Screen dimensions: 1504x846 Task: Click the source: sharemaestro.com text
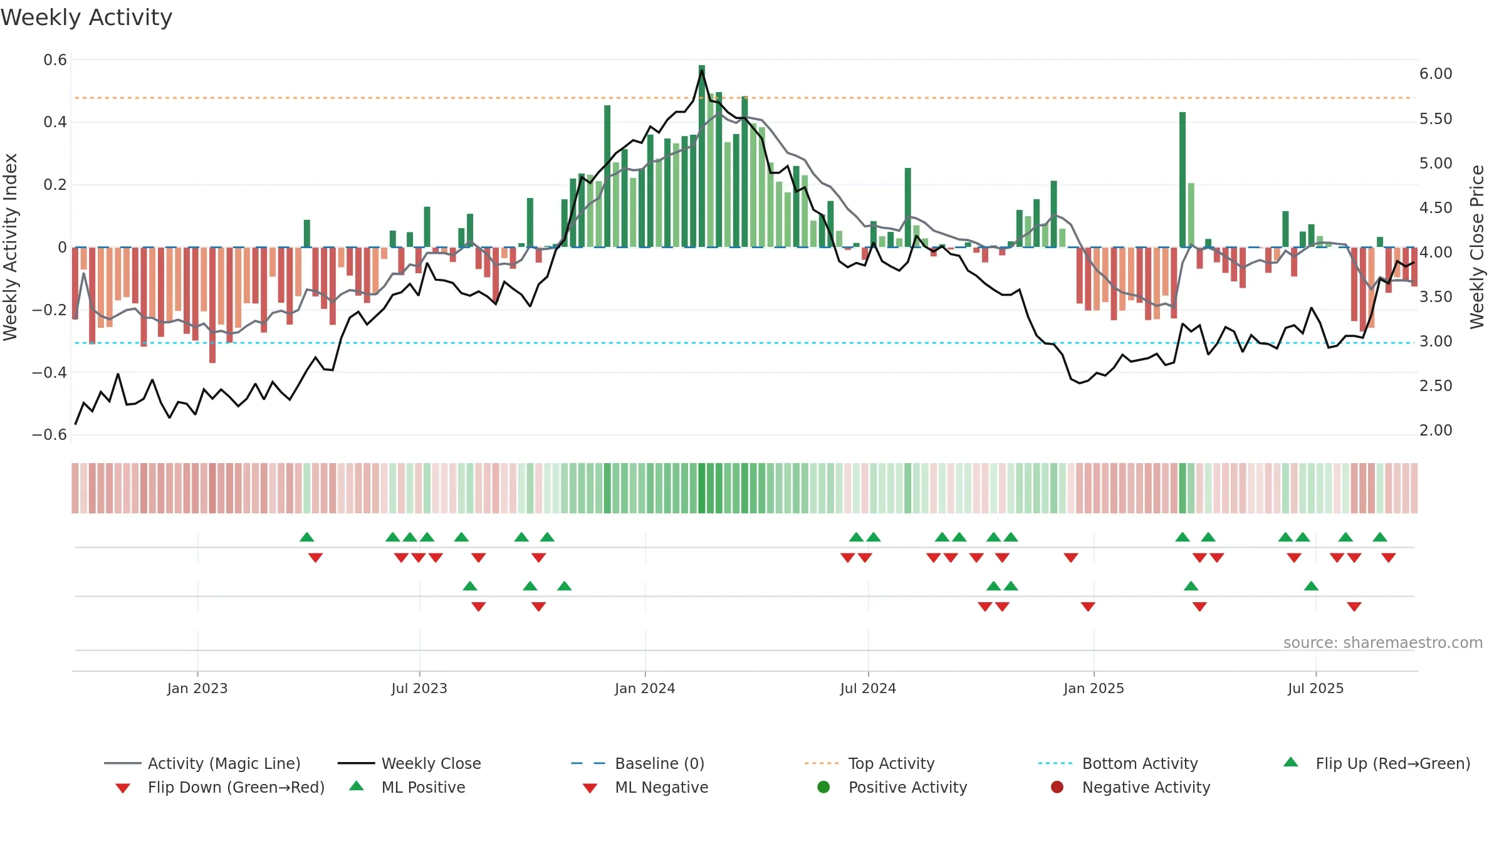[1383, 642]
